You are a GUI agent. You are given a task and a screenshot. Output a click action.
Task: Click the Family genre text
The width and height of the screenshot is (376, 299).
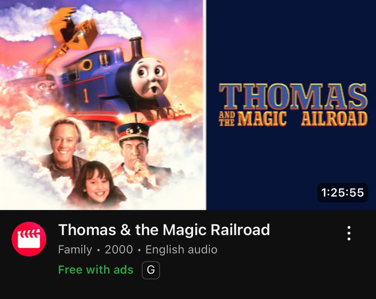(75, 250)
